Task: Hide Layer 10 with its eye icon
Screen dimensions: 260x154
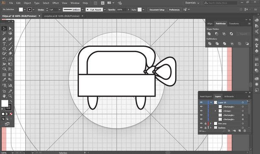Action: tap(201, 102)
